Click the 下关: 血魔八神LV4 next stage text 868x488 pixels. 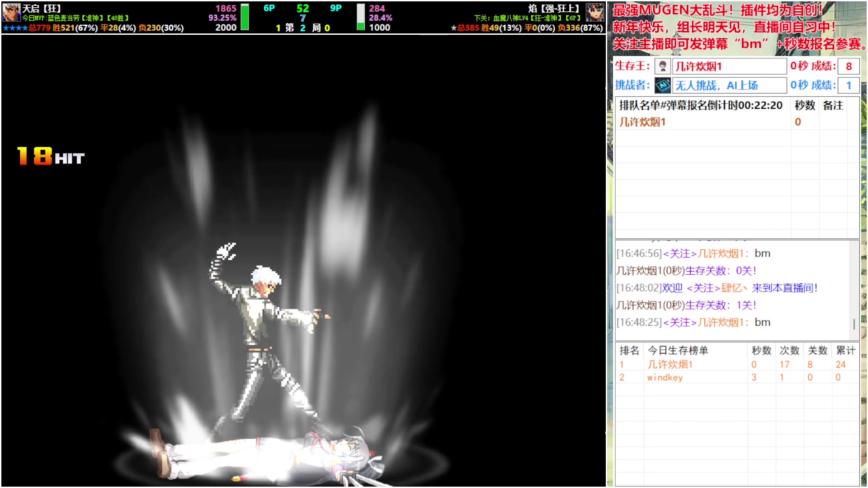tap(527, 18)
